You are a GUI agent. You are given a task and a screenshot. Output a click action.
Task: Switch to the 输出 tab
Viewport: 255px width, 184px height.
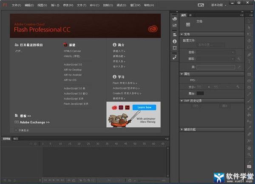[16, 139]
